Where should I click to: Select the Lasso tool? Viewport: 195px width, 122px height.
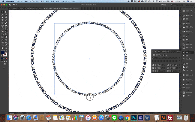point(6,15)
